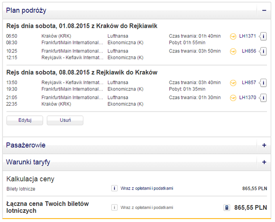
Task: Open flight number link LH1371
Action: tap(247, 36)
